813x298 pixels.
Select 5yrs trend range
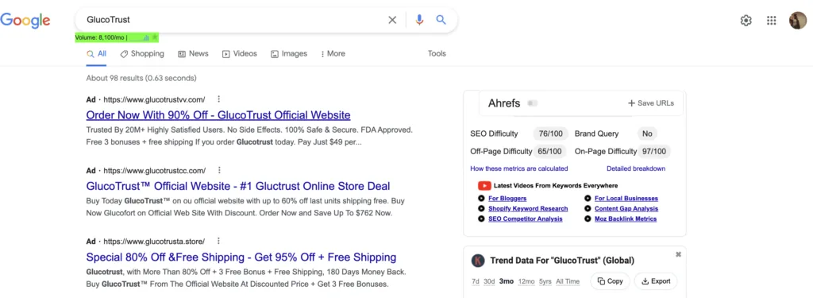pos(545,281)
